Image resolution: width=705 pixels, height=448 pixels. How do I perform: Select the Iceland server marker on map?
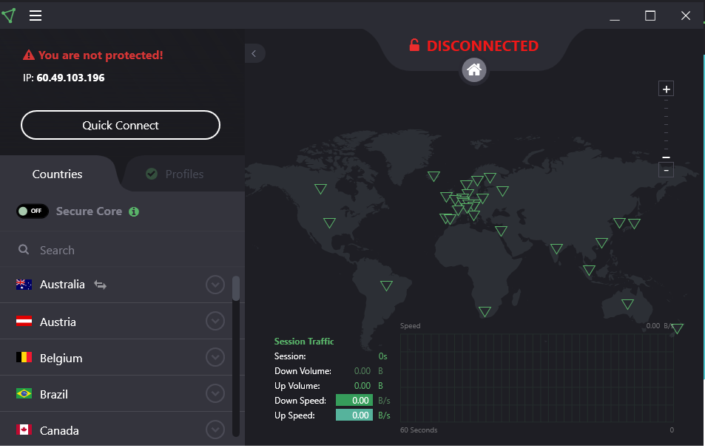pos(434,176)
